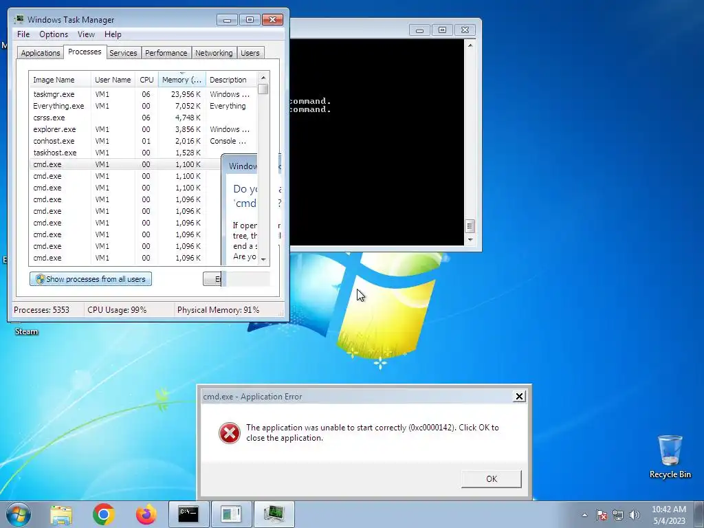
Task: Maximize the console window
Action: tap(442, 30)
